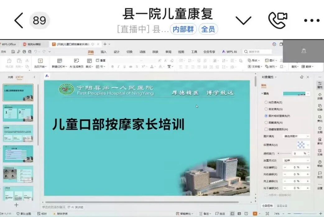324x217 pixels.
Task: Open the 审阅 ribbon tab
Action: tap(168, 52)
